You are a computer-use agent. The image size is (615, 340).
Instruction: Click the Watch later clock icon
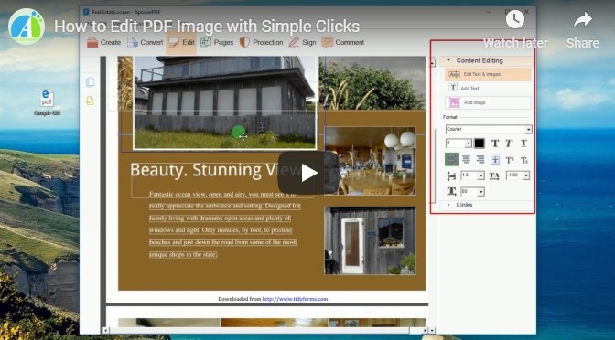coord(515,19)
